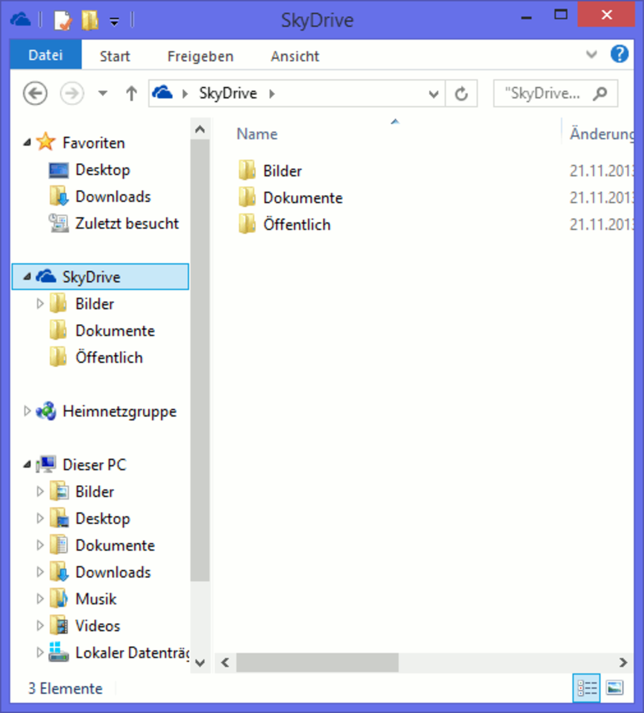Click the horizontal scrollbar left arrow
This screenshot has width=644, height=713.
pyautogui.click(x=225, y=662)
